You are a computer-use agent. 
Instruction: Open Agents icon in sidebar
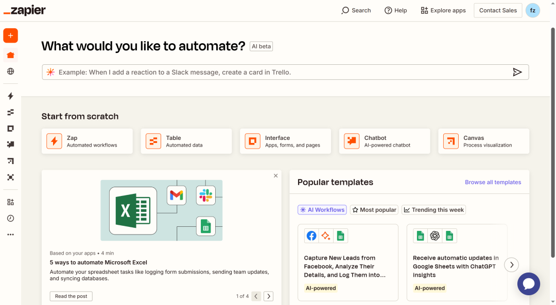tap(11, 177)
